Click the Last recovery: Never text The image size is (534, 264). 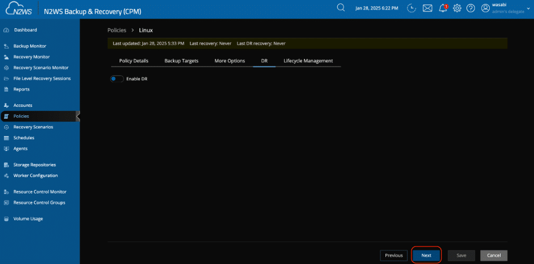(210, 44)
